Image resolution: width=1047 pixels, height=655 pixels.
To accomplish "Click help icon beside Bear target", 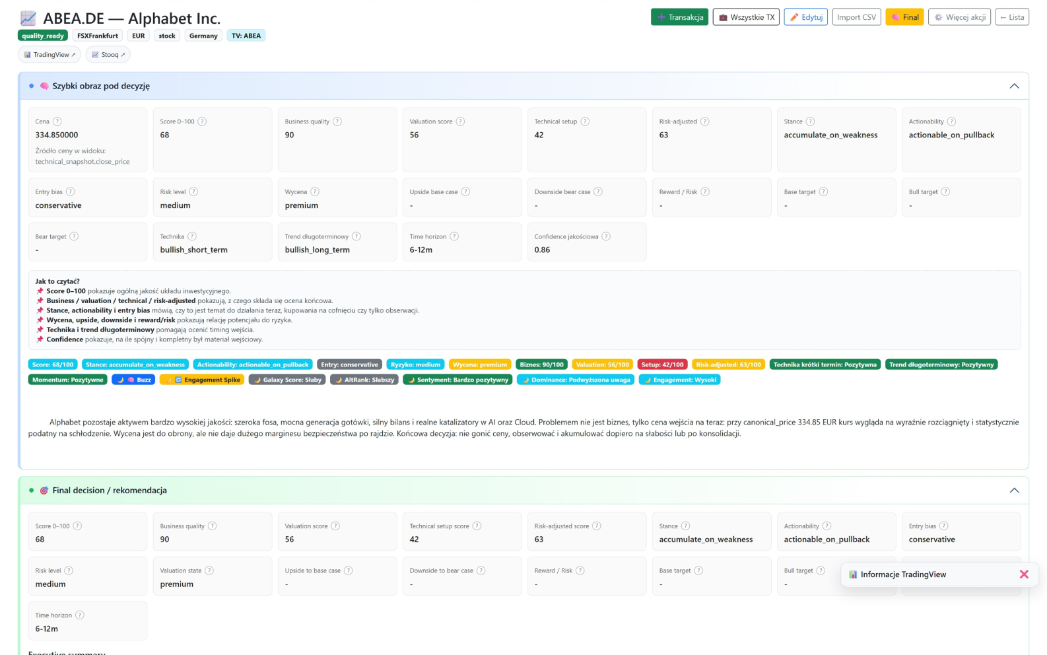I will [74, 236].
